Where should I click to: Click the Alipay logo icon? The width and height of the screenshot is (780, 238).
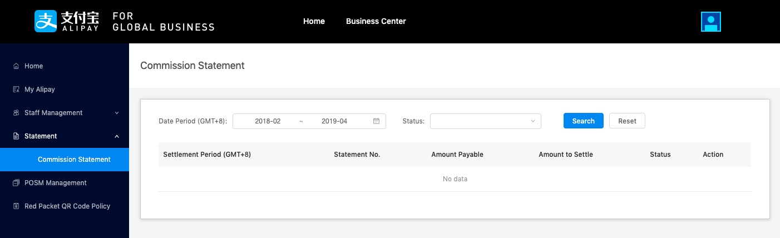point(46,21)
